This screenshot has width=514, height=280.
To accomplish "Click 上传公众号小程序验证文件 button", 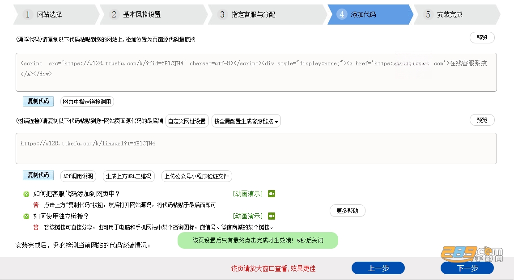I will tap(197, 176).
